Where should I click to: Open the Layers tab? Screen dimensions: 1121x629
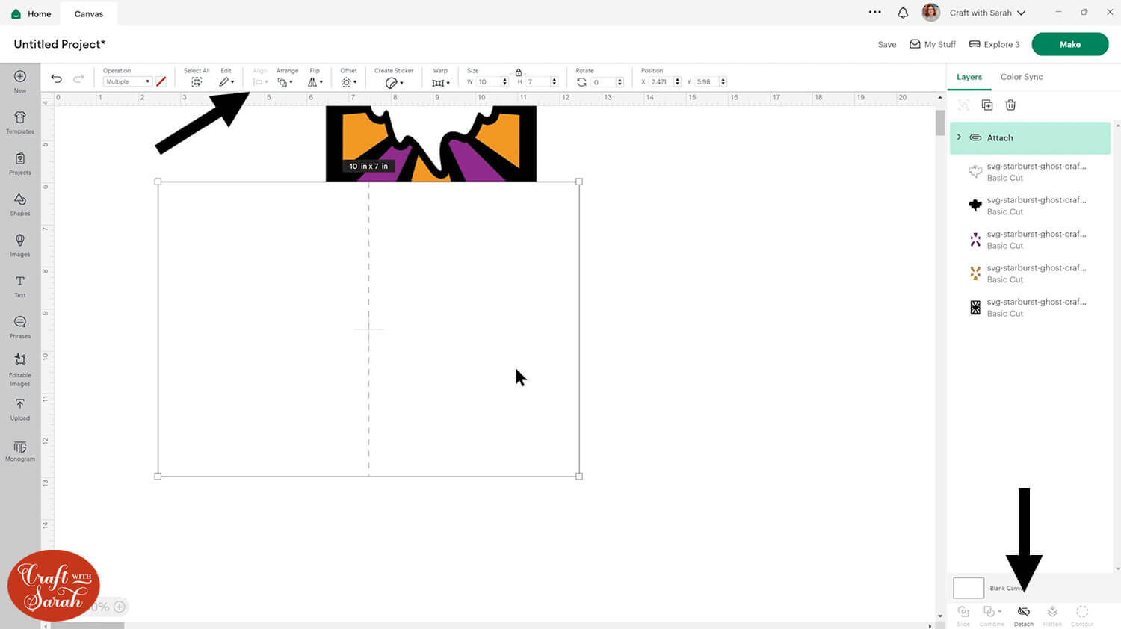969,77
